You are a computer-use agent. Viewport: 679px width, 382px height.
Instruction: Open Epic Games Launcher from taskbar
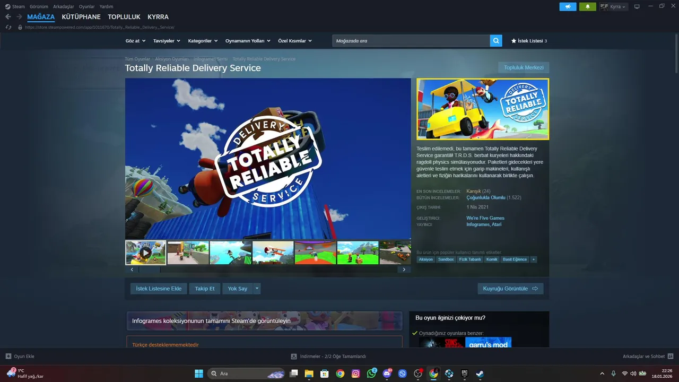click(x=464, y=374)
